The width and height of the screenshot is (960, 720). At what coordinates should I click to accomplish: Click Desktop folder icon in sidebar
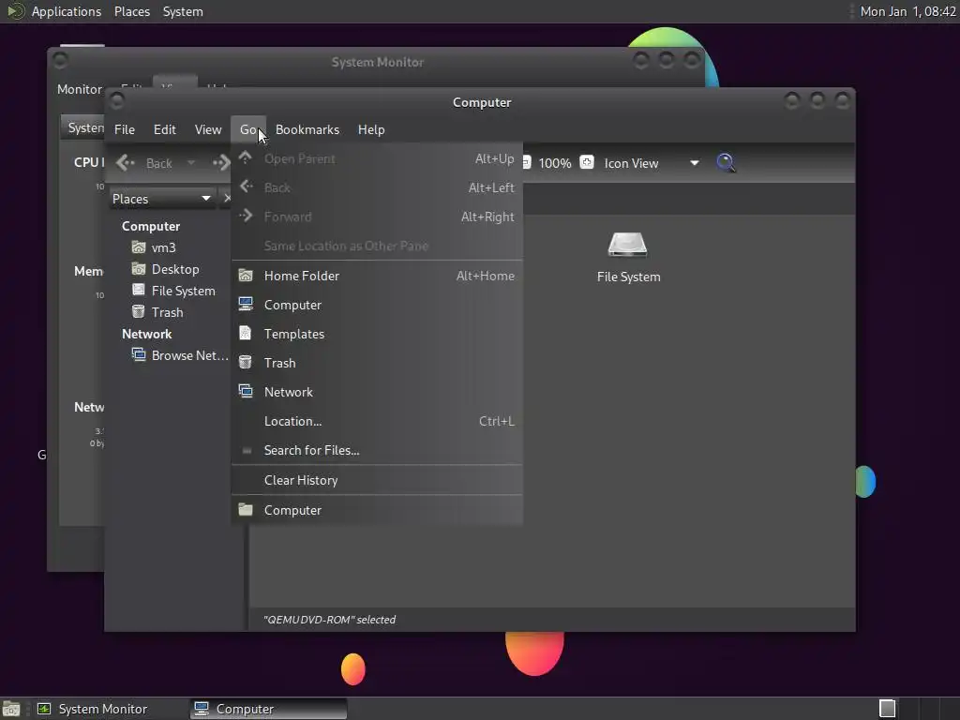139,269
